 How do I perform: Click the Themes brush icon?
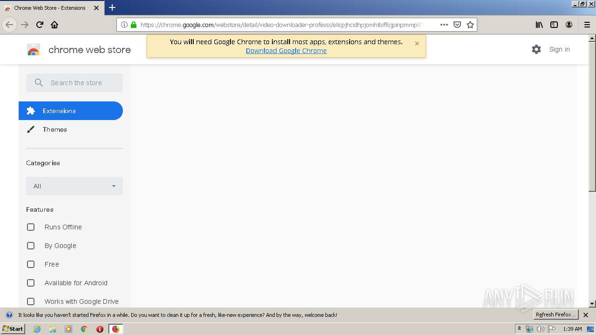click(x=31, y=129)
